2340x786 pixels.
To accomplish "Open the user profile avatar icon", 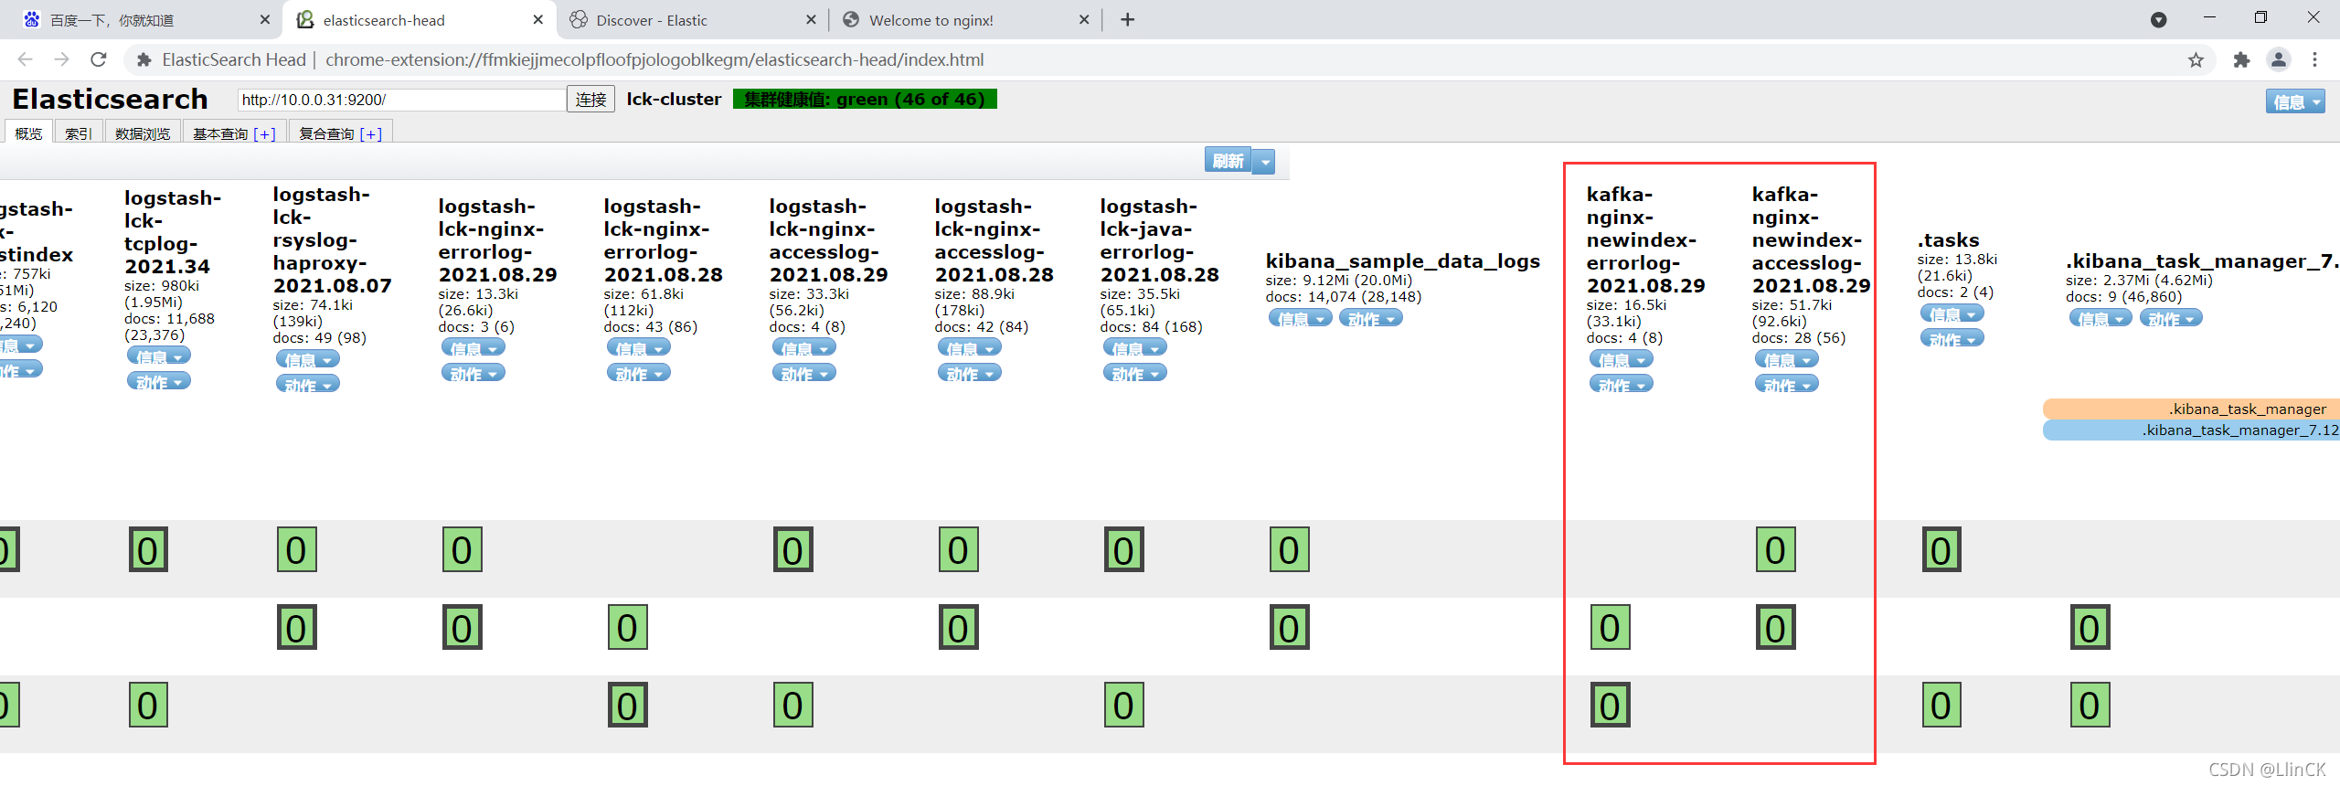I will tap(2279, 59).
